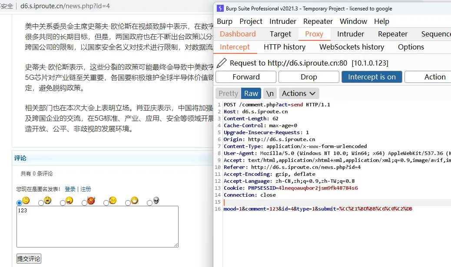Image resolution: width=451 pixels, height=267 pixels.
Task: Select the radio button beside the crying emoticon
Action: click(x=41, y=203)
